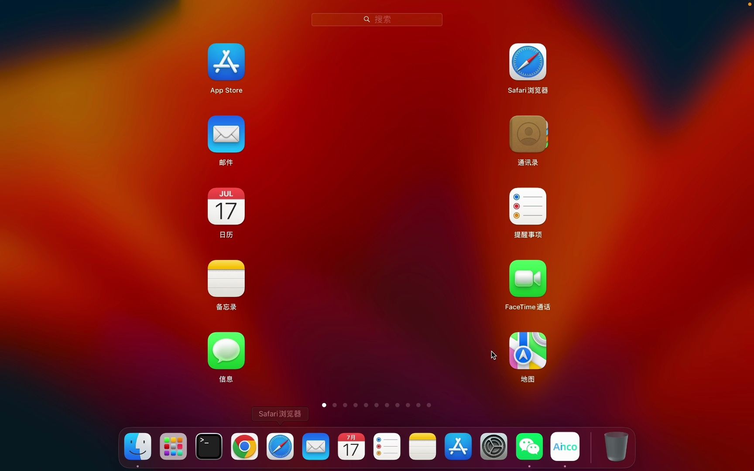This screenshot has height=471, width=754.
Task: Open WeChat from the Dock
Action: 529,447
